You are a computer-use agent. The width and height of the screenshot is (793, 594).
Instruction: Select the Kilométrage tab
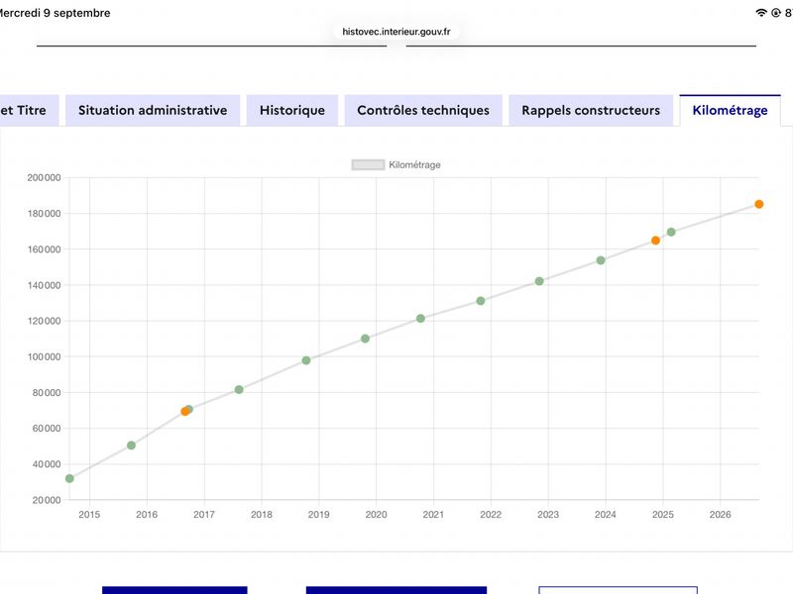730,110
